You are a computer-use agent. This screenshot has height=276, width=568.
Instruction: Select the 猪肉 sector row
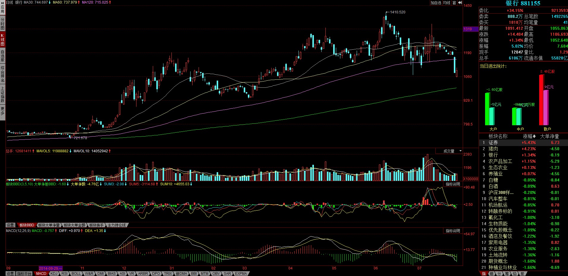tap(523, 149)
